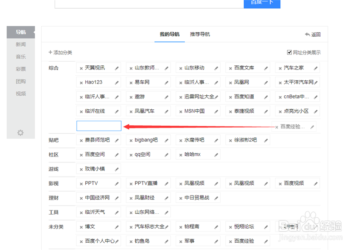Click the empty link name input box

[x=99, y=126]
